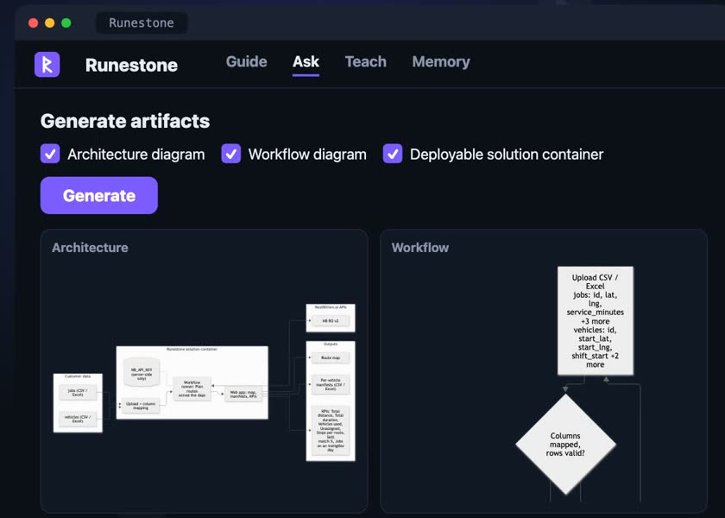Switch to the Teach tab
The width and height of the screenshot is (725, 518).
pyautogui.click(x=366, y=61)
